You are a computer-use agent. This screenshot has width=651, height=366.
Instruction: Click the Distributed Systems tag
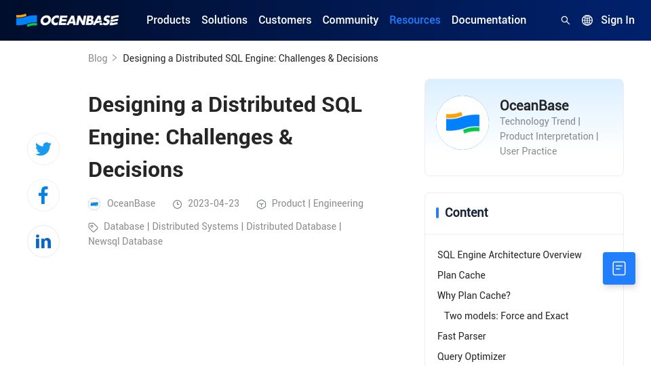click(x=195, y=226)
